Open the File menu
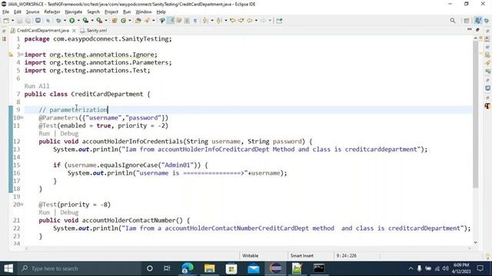Image resolution: width=492 pixels, height=276 pixels. [x=5, y=12]
